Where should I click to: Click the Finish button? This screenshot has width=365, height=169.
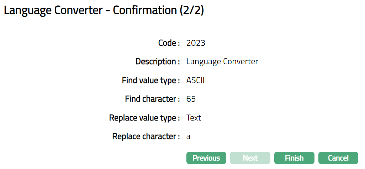click(x=294, y=158)
